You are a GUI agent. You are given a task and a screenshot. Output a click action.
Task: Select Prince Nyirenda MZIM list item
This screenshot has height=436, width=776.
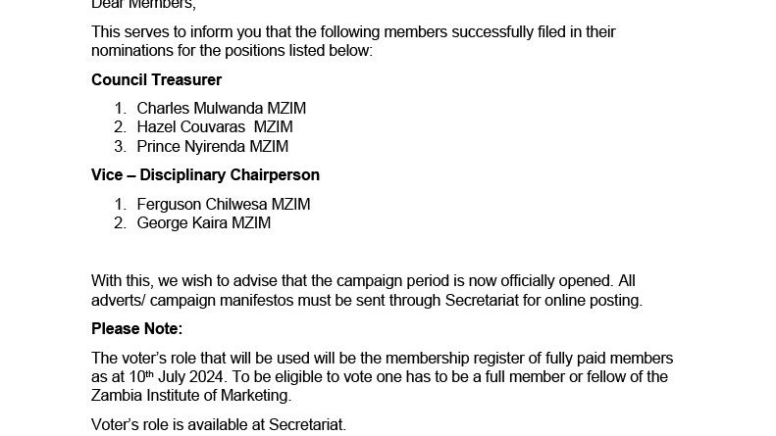(212, 146)
